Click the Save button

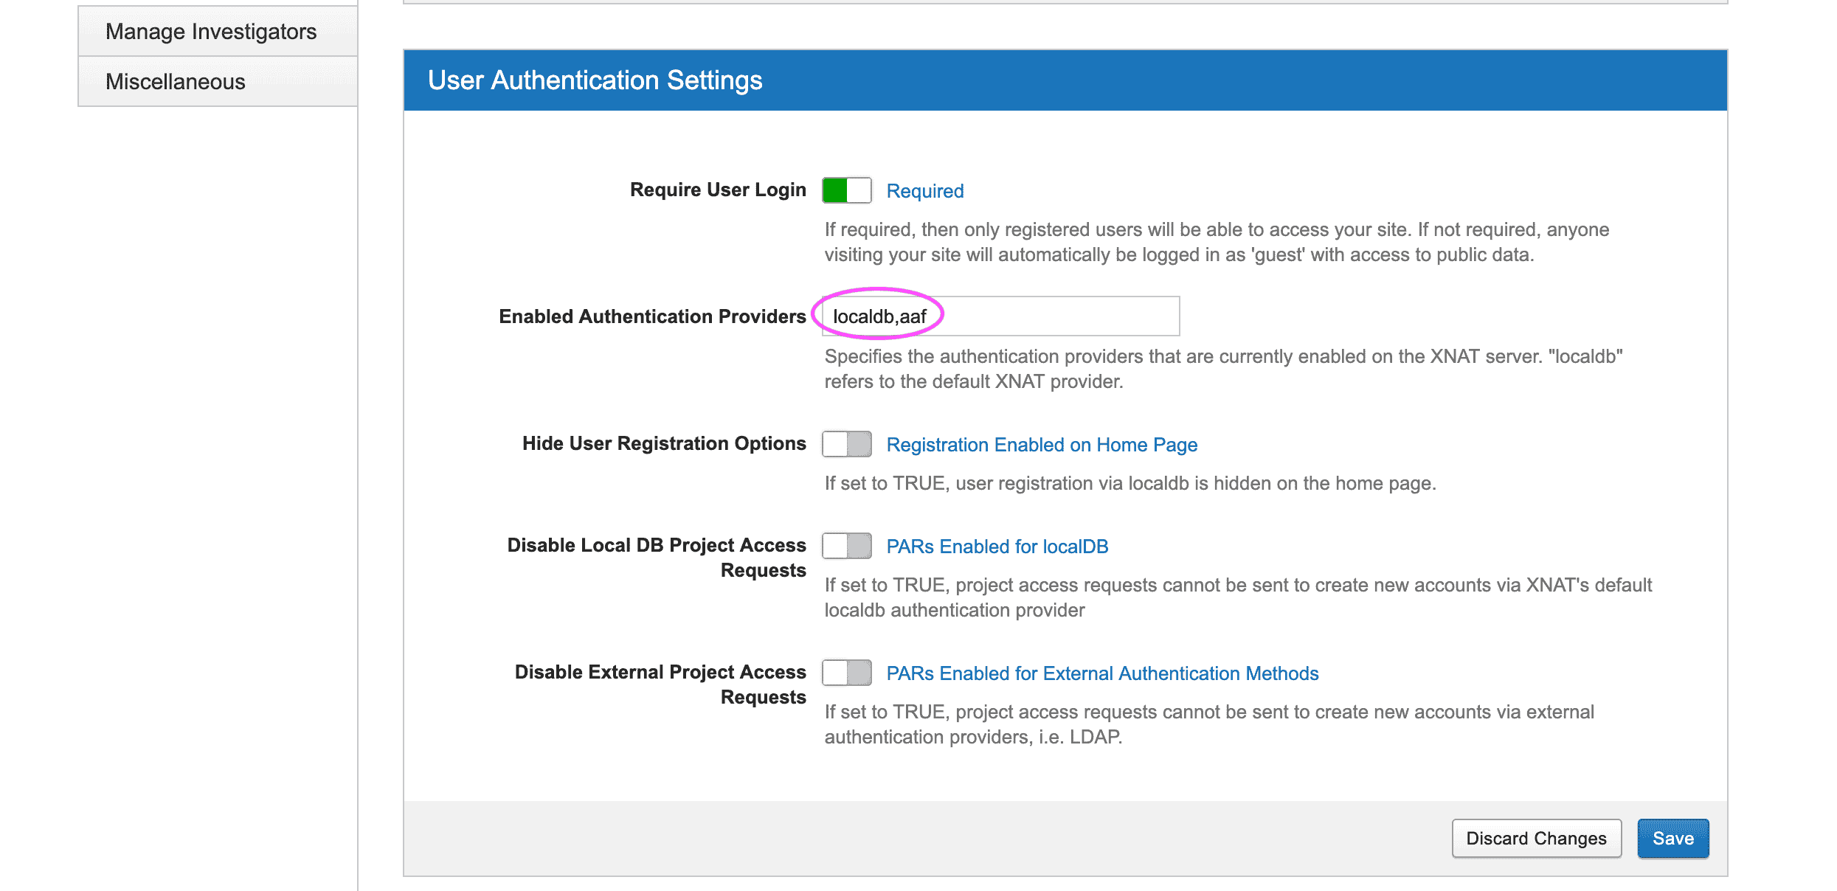(x=1673, y=839)
